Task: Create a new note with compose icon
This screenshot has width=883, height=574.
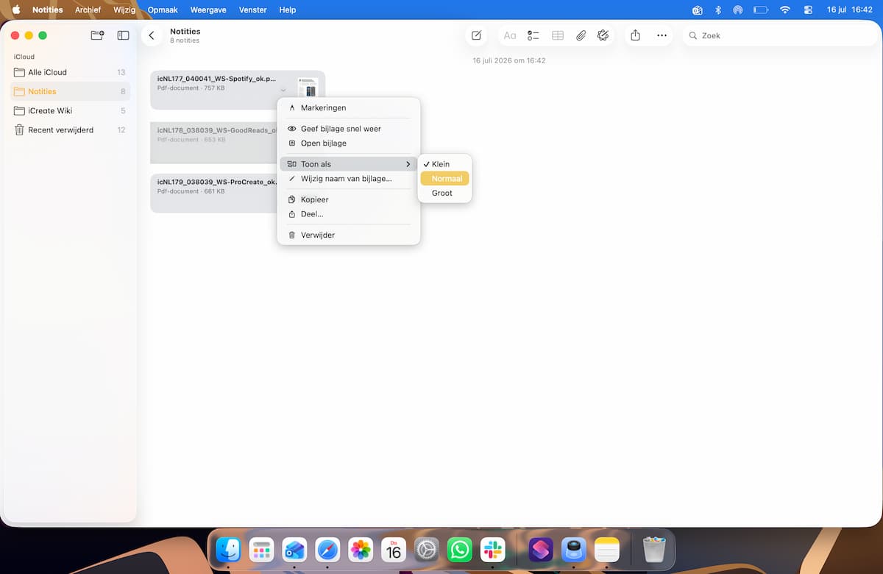Action: coord(477,35)
